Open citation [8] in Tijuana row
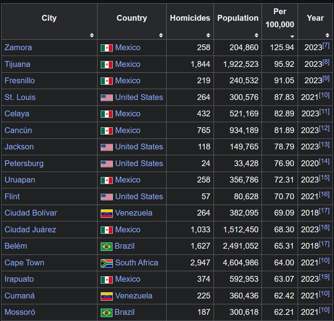Viewport: 334px width, 321px height. (326, 62)
